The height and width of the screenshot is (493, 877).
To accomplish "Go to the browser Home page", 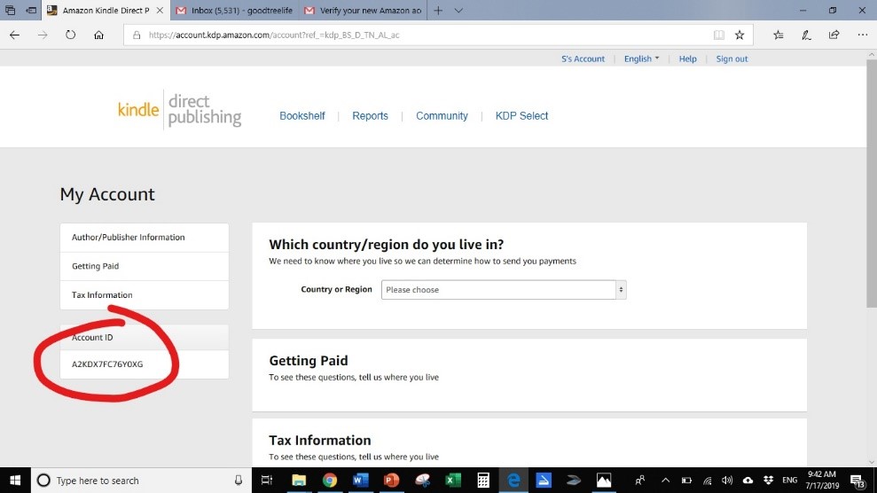I will 99,35.
